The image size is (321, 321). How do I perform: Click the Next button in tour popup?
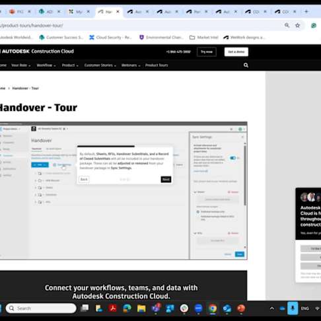click(x=166, y=179)
